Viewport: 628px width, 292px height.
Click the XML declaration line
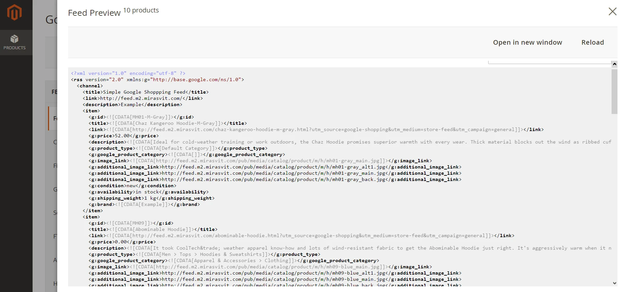point(128,73)
